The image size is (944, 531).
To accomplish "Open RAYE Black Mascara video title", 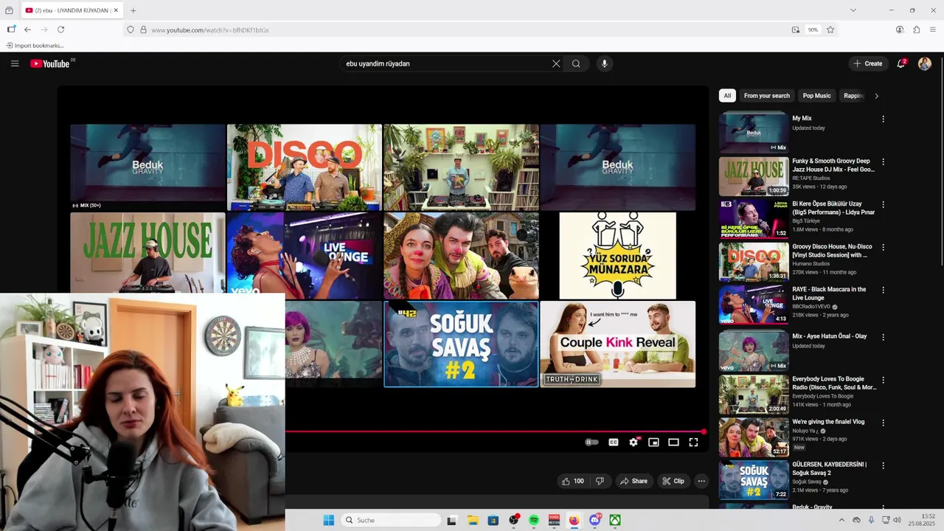I will pyautogui.click(x=829, y=294).
